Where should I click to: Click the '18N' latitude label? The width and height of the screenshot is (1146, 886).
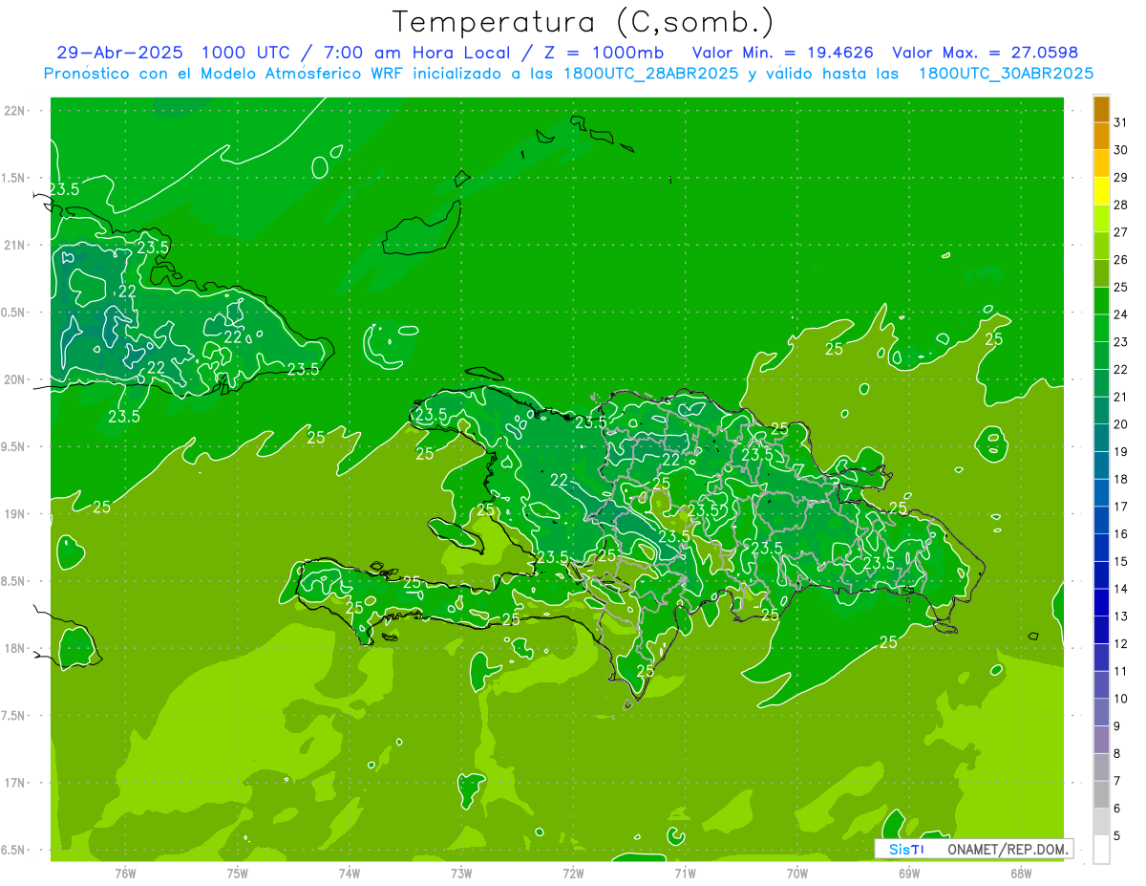pyautogui.click(x=15, y=648)
